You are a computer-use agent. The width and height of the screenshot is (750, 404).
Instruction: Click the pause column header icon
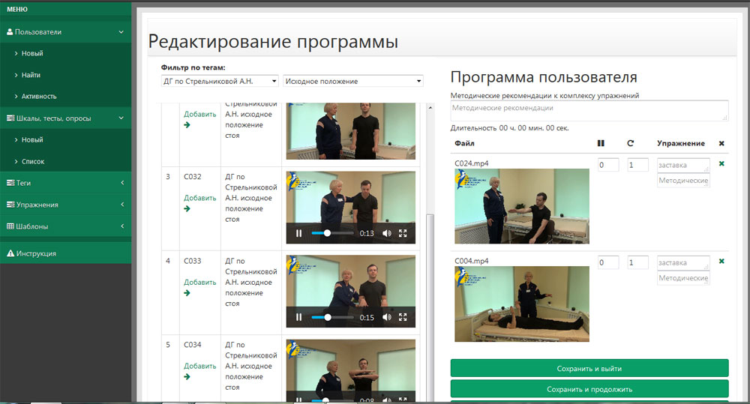[x=601, y=143]
